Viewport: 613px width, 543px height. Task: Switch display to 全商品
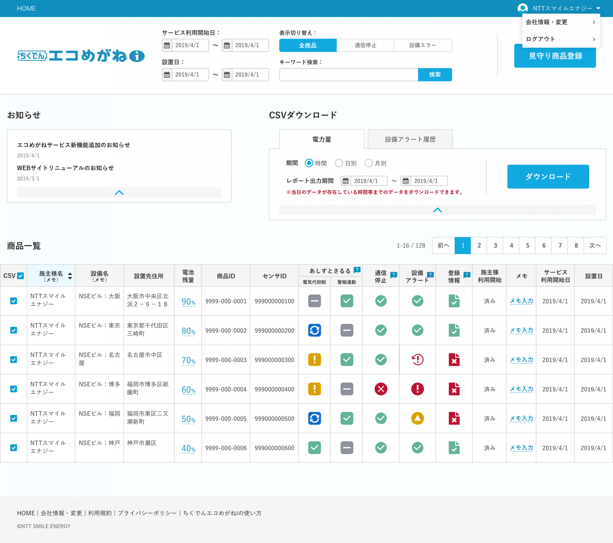pos(308,45)
